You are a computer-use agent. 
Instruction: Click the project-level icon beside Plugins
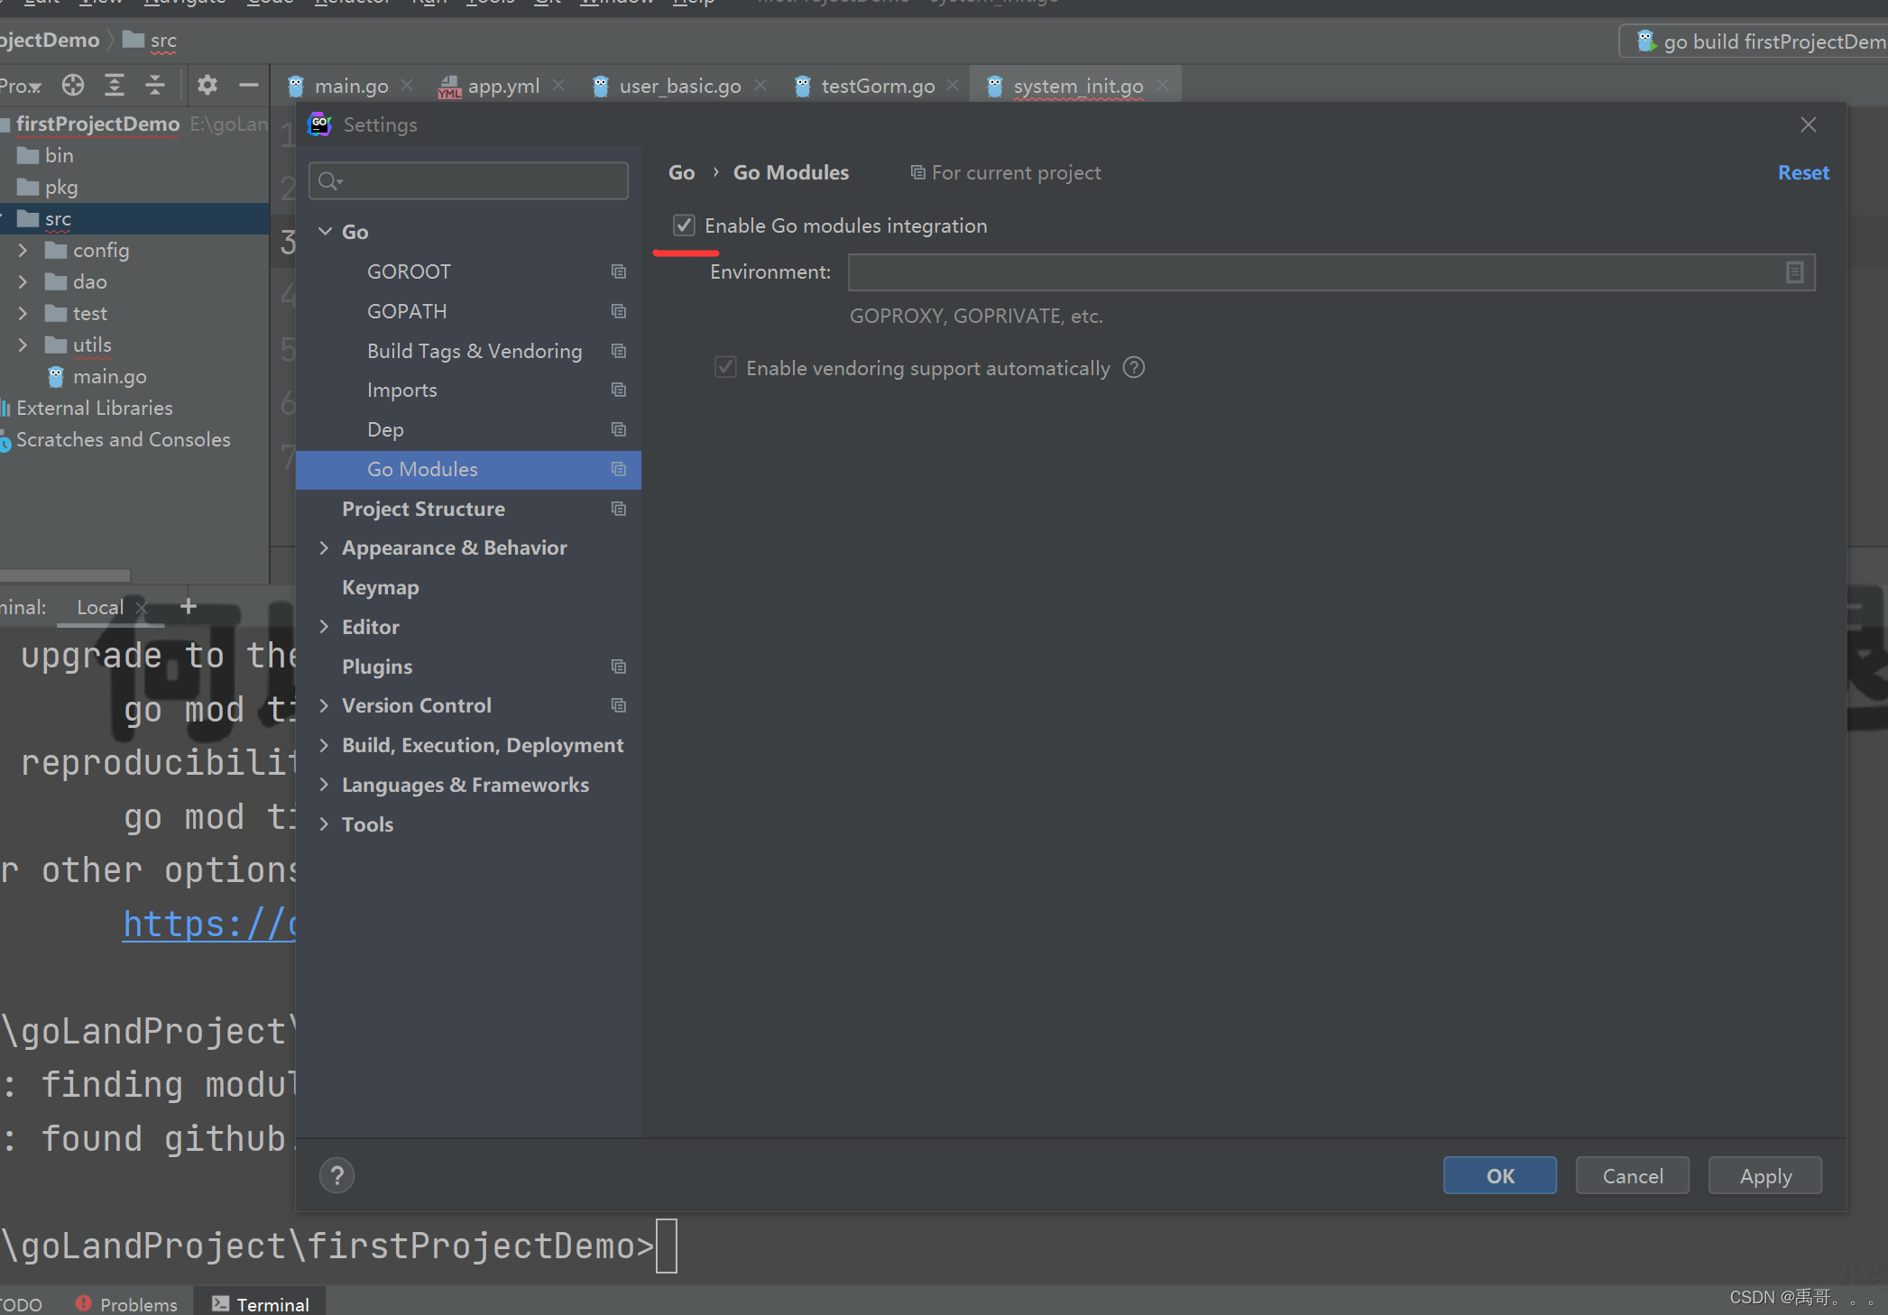click(x=619, y=667)
